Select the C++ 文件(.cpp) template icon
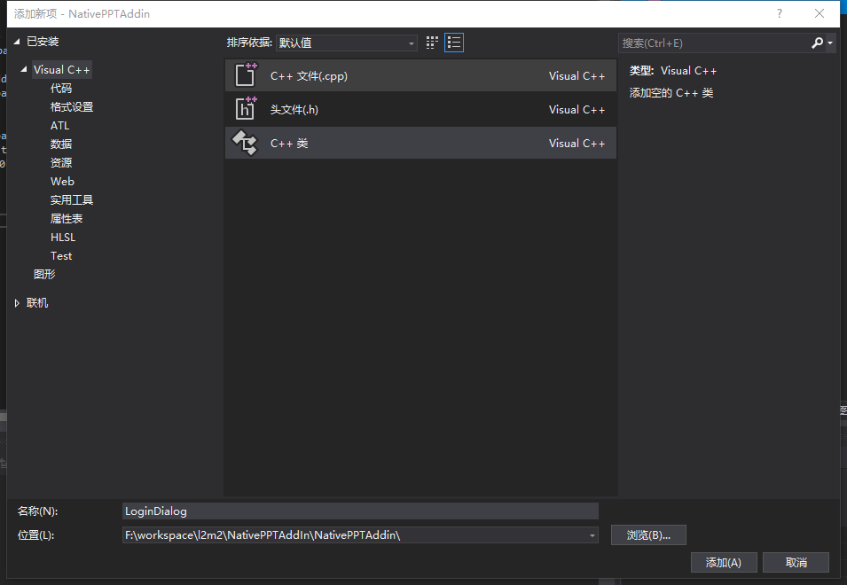The height and width of the screenshot is (585, 847). [x=246, y=75]
